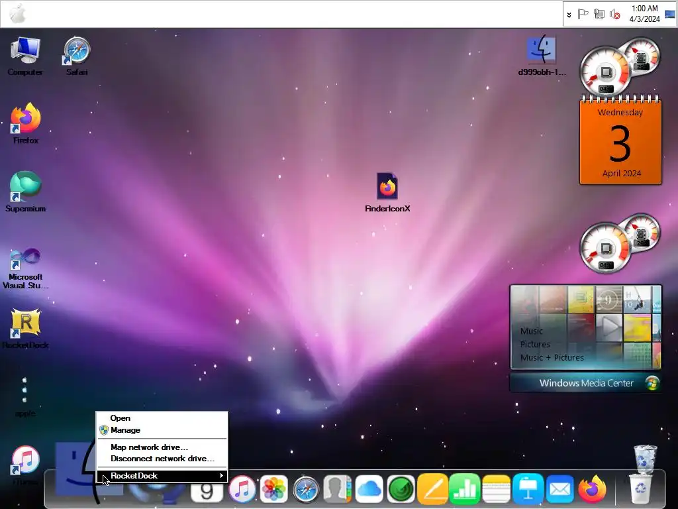Open the full Recycle Bin desktop icon

tap(645, 460)
